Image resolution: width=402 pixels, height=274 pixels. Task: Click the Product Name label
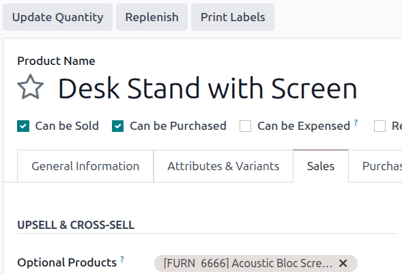[56, 61]
